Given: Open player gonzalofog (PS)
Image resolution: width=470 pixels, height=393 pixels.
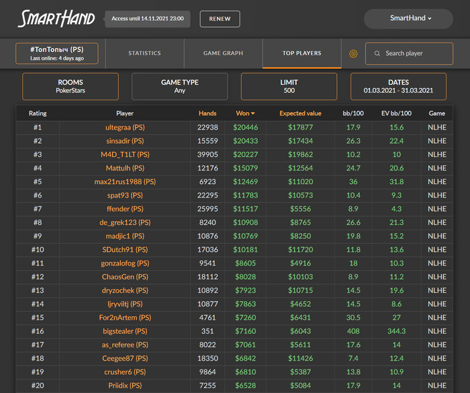Looking at the screenshot, I should (x=125, y=263).
